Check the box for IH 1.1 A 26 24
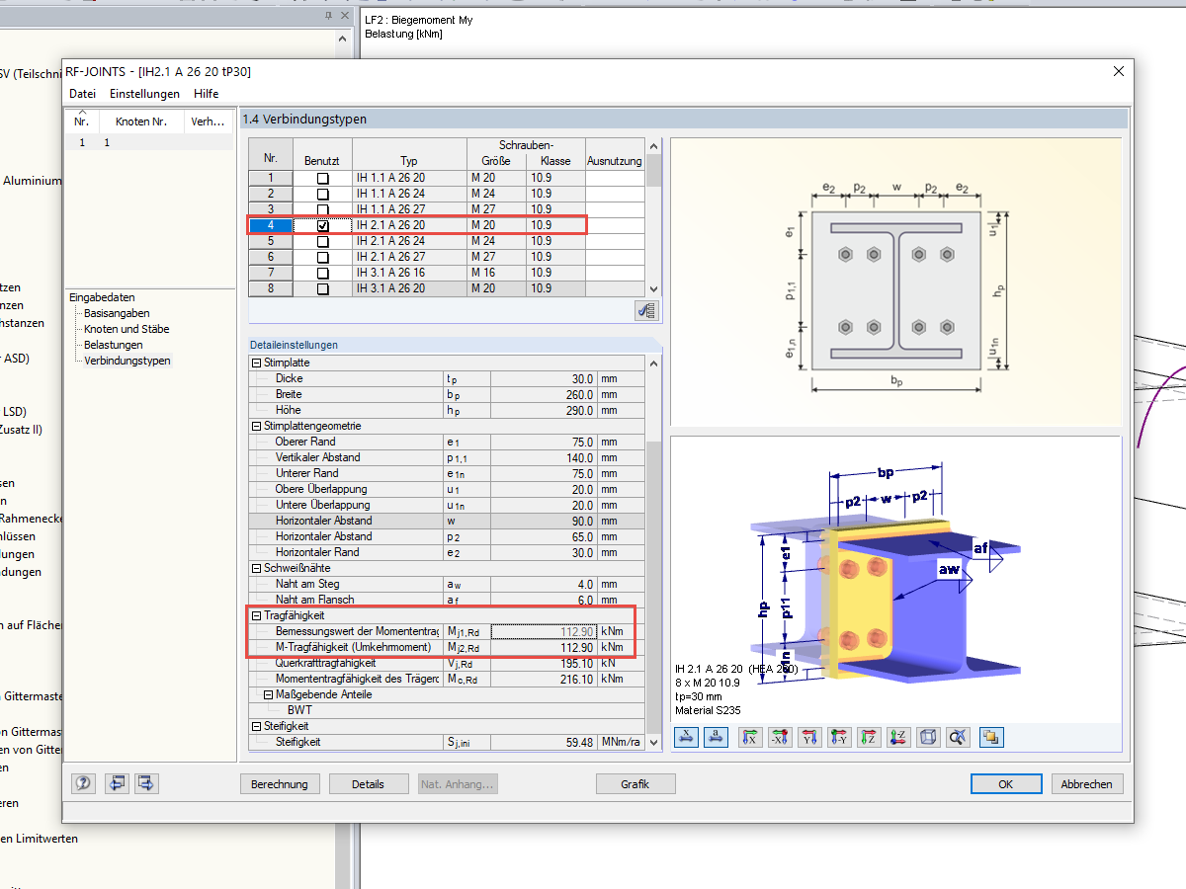This screenshot has height=889, width=1186. tap(322, 195)
